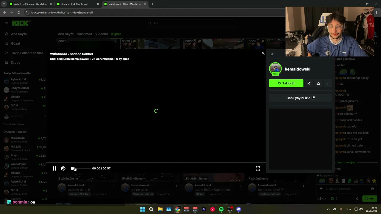Pause the clip playback
The width and height of the screenshot is (381, 214).
(x=54, y=169)
